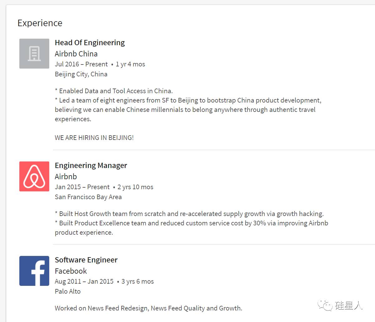Click the Jan 2015 – Present date range
Image resolution: width=375 pixels, height=322 pixels.
tap(82, 187)
